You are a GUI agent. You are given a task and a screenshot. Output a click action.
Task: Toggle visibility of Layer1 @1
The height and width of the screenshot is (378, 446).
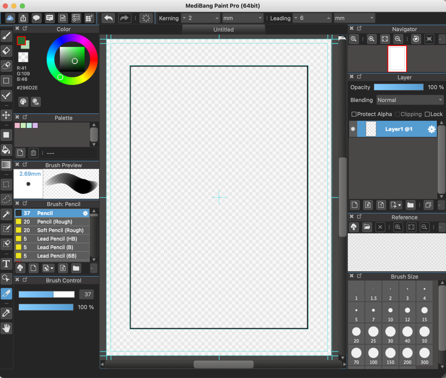point(353,129)
